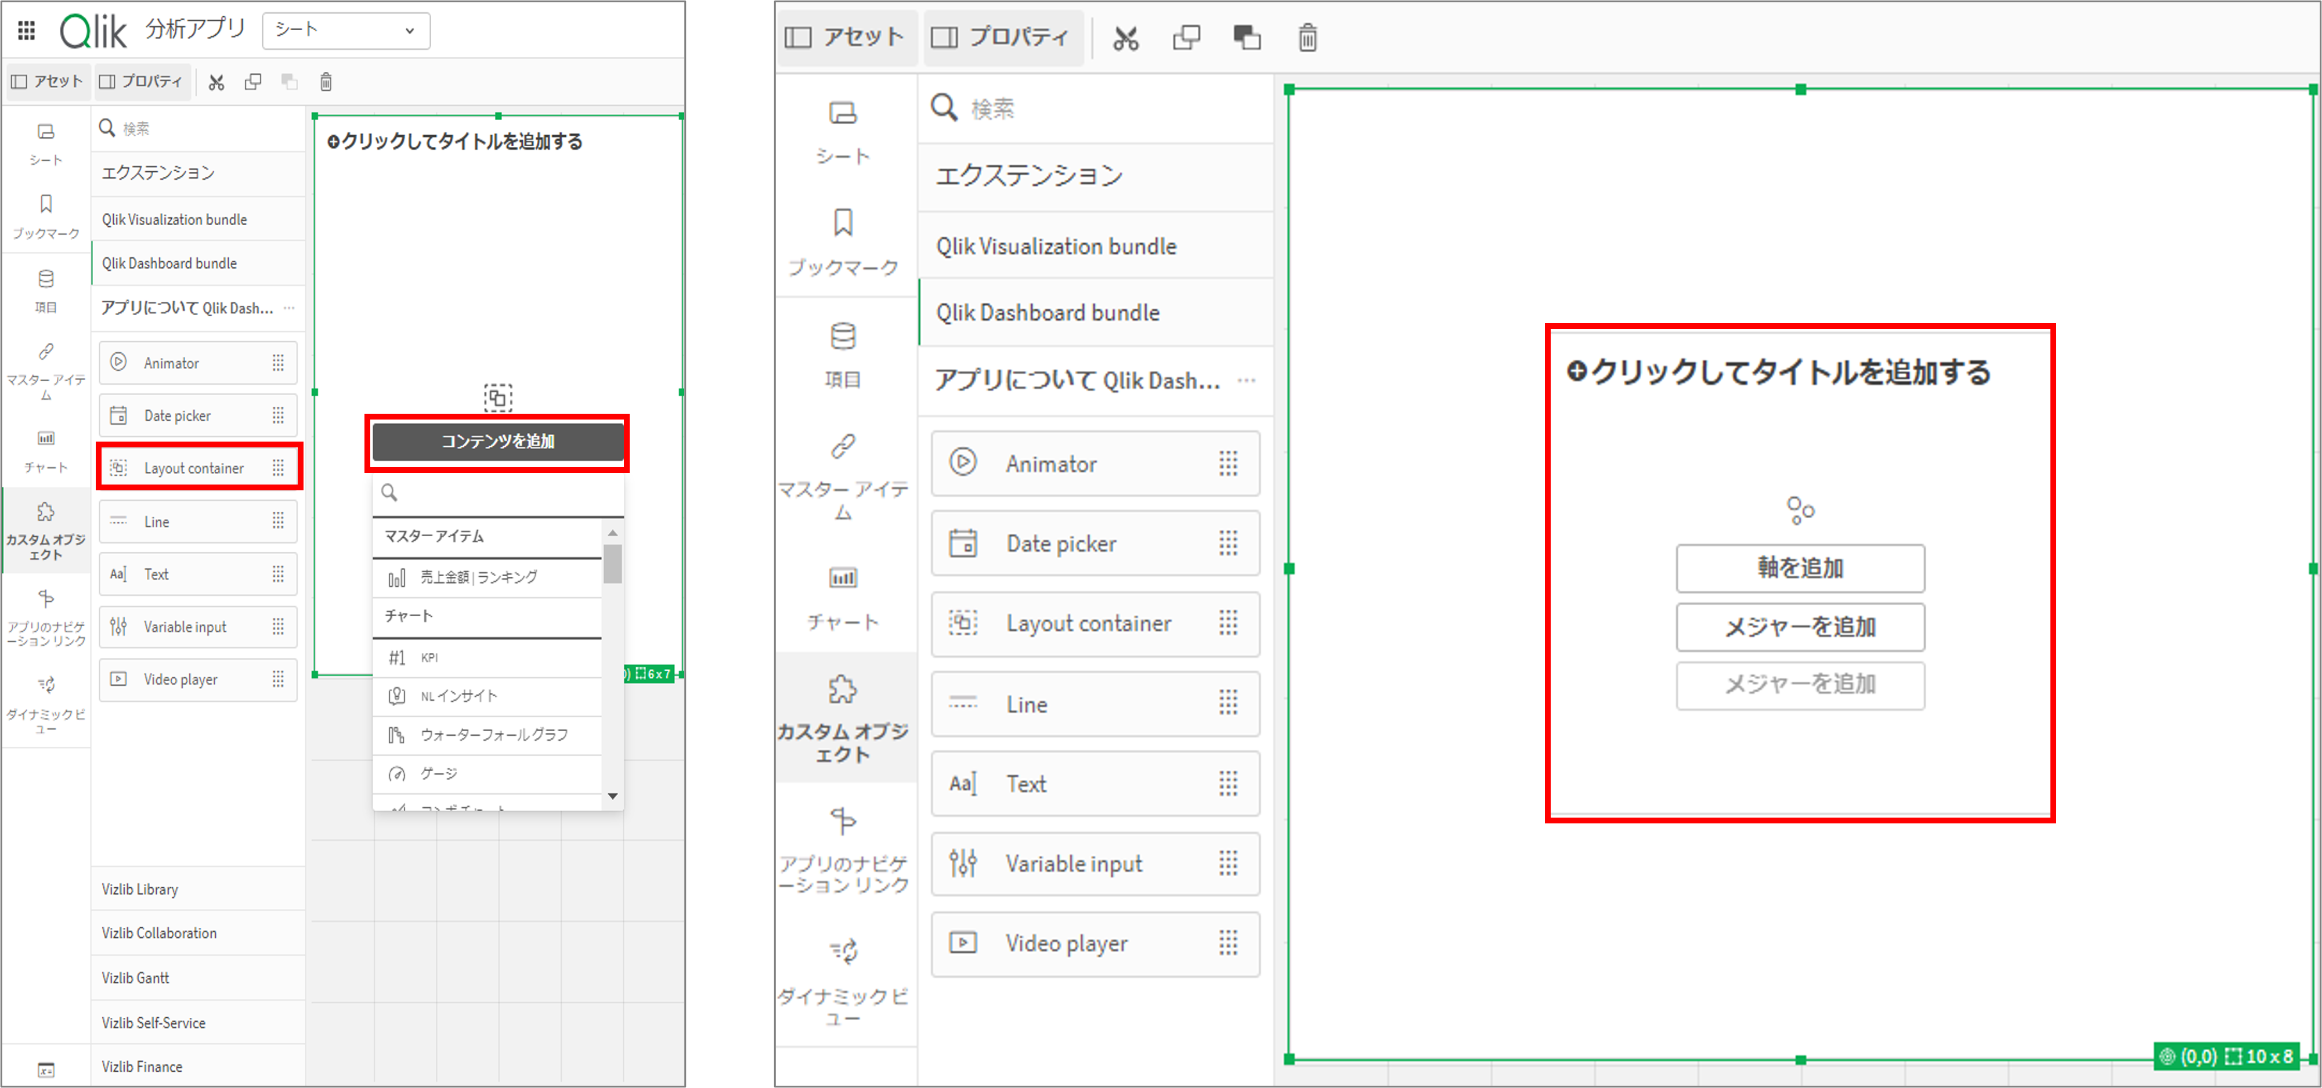This screenshot has width=2322, height=1088.
Task: Focus search box in content popup list
Action: [x=497, y=493]
